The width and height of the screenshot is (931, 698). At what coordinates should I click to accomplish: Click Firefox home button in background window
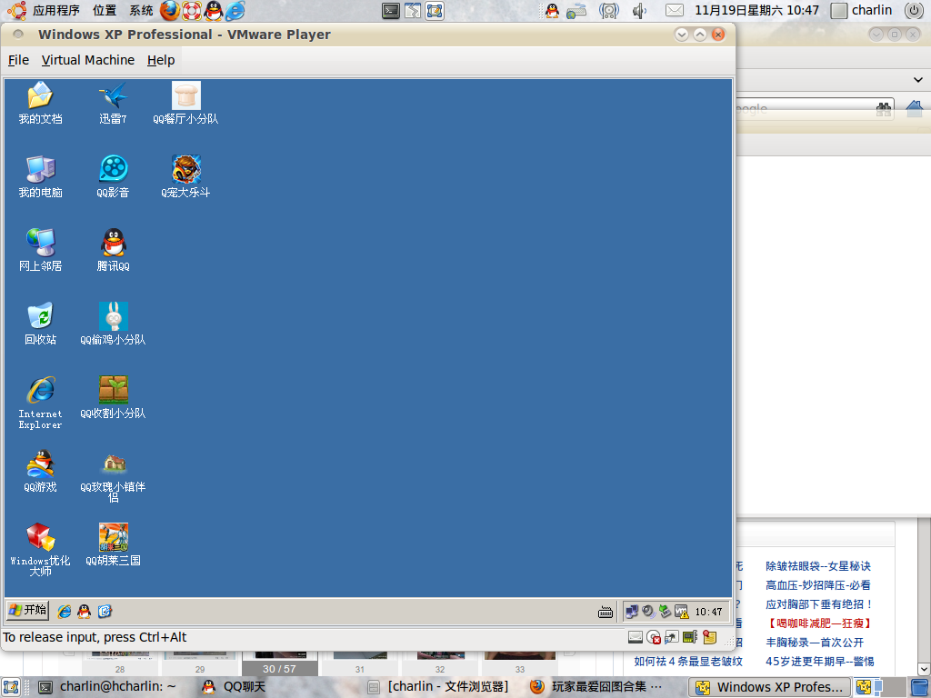tap(915, 109)
